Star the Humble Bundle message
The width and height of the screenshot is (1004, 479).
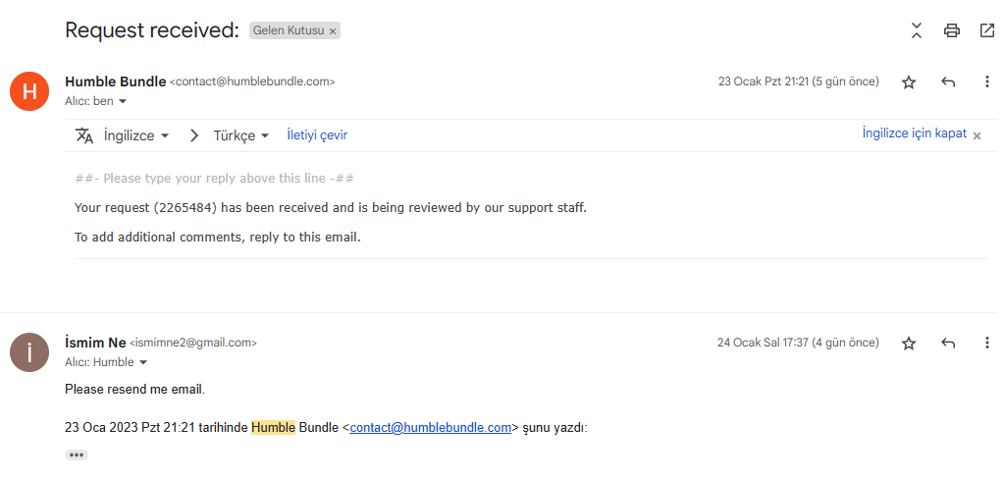click(x=909, y=82)
